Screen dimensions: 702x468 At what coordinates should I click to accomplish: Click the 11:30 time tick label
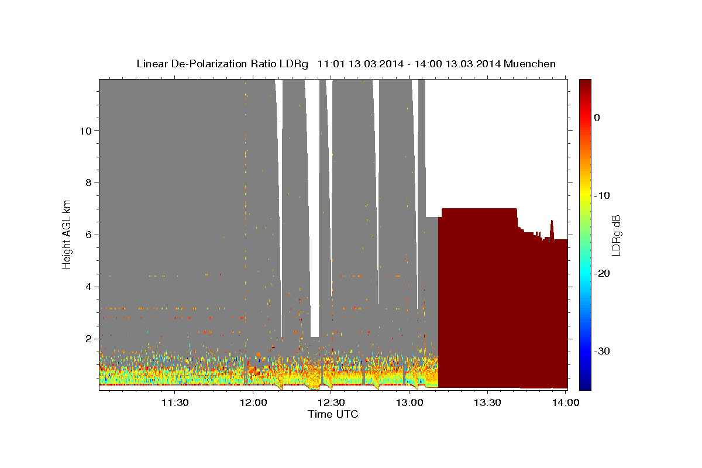pos(174,402)
